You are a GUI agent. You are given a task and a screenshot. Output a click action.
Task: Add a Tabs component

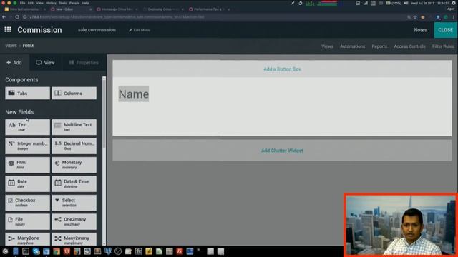click(27, 94)
